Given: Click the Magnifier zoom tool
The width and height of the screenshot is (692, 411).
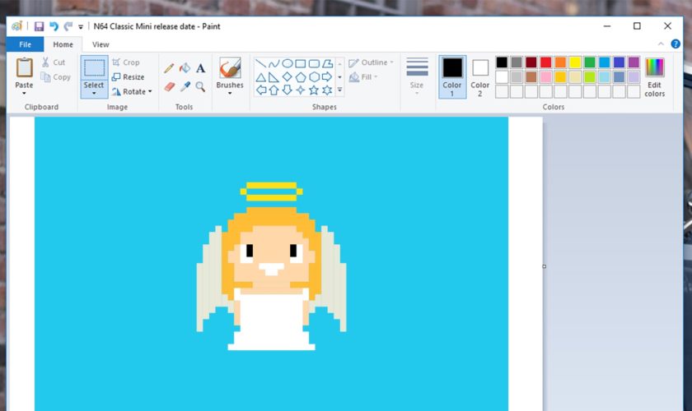Looking at the screenshot, I should 200,86.
